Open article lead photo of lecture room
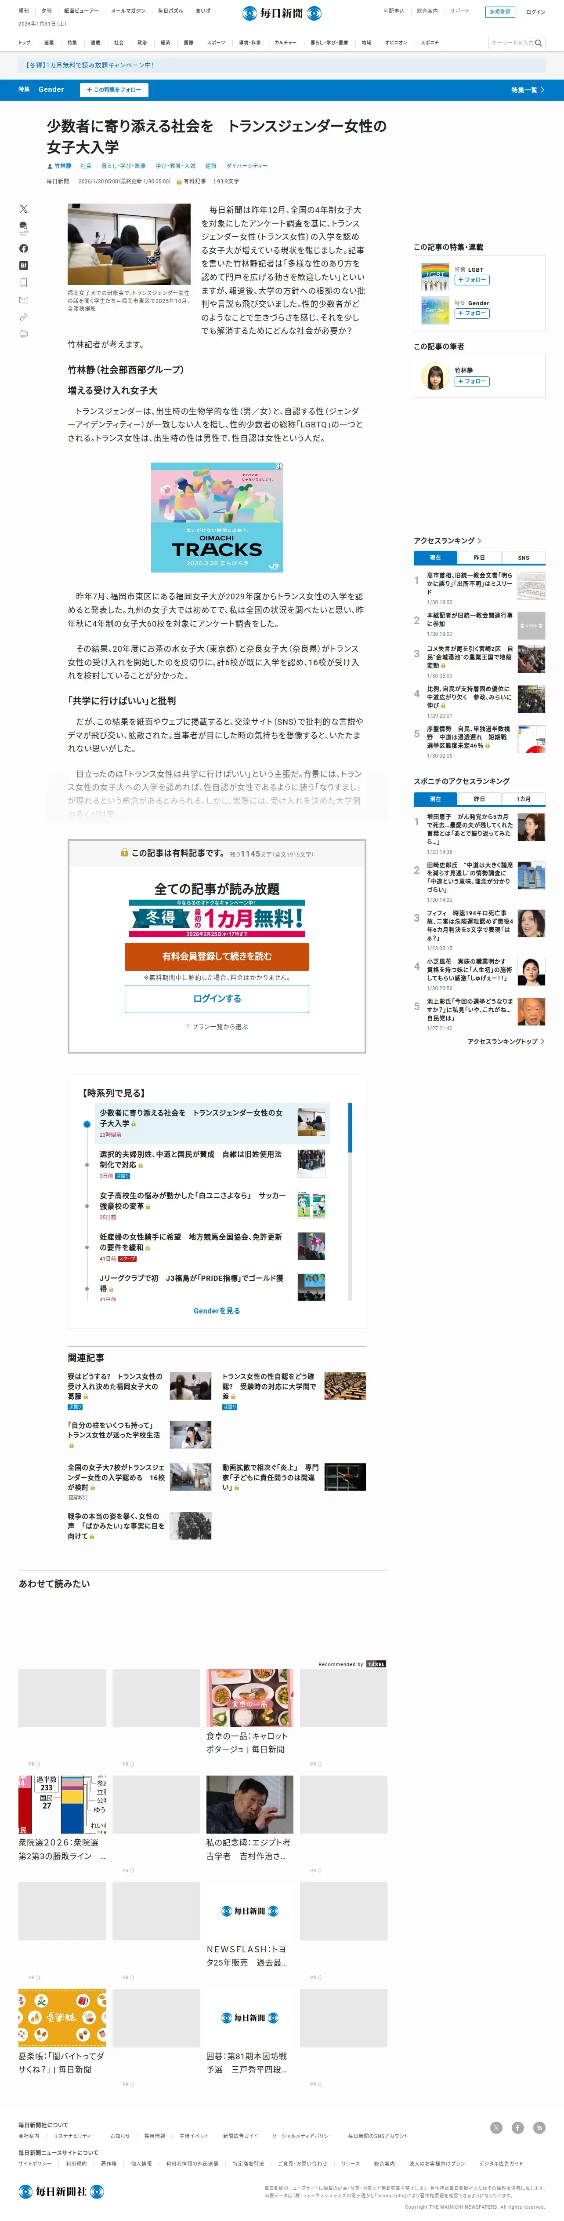This screenshot has width=564, height=2221. tap(129, 244)
